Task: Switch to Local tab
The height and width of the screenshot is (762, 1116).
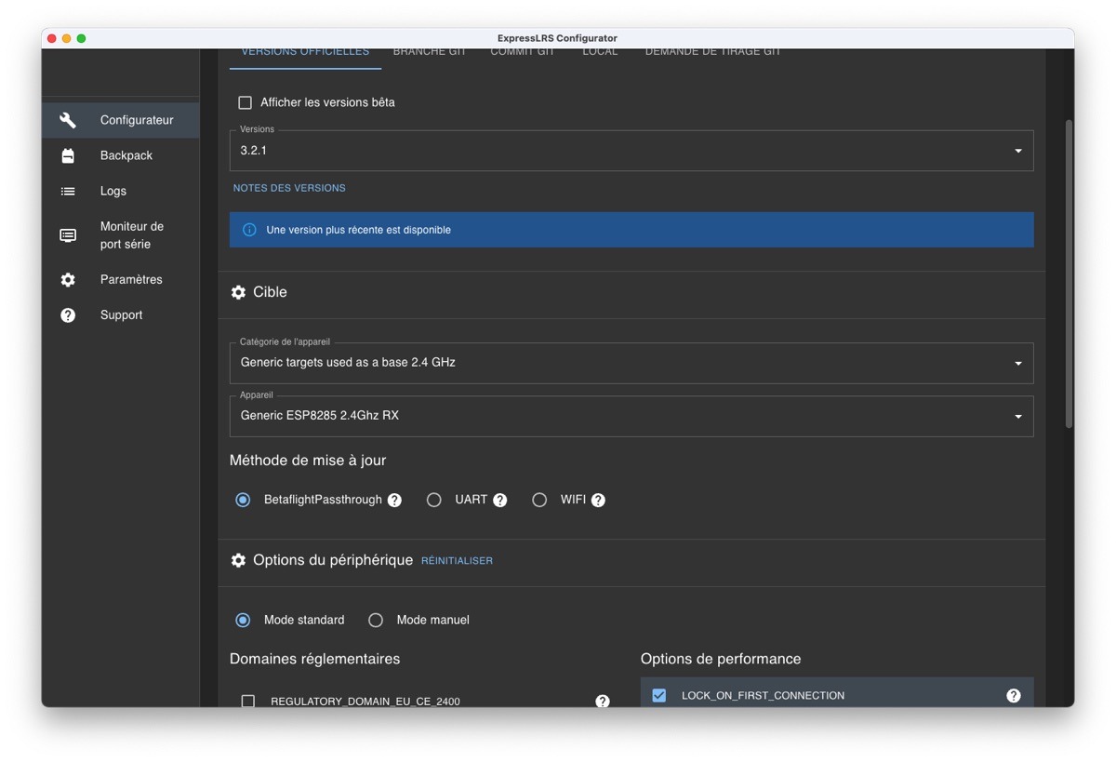Action: pyautogui.click(x=600, y=53)
